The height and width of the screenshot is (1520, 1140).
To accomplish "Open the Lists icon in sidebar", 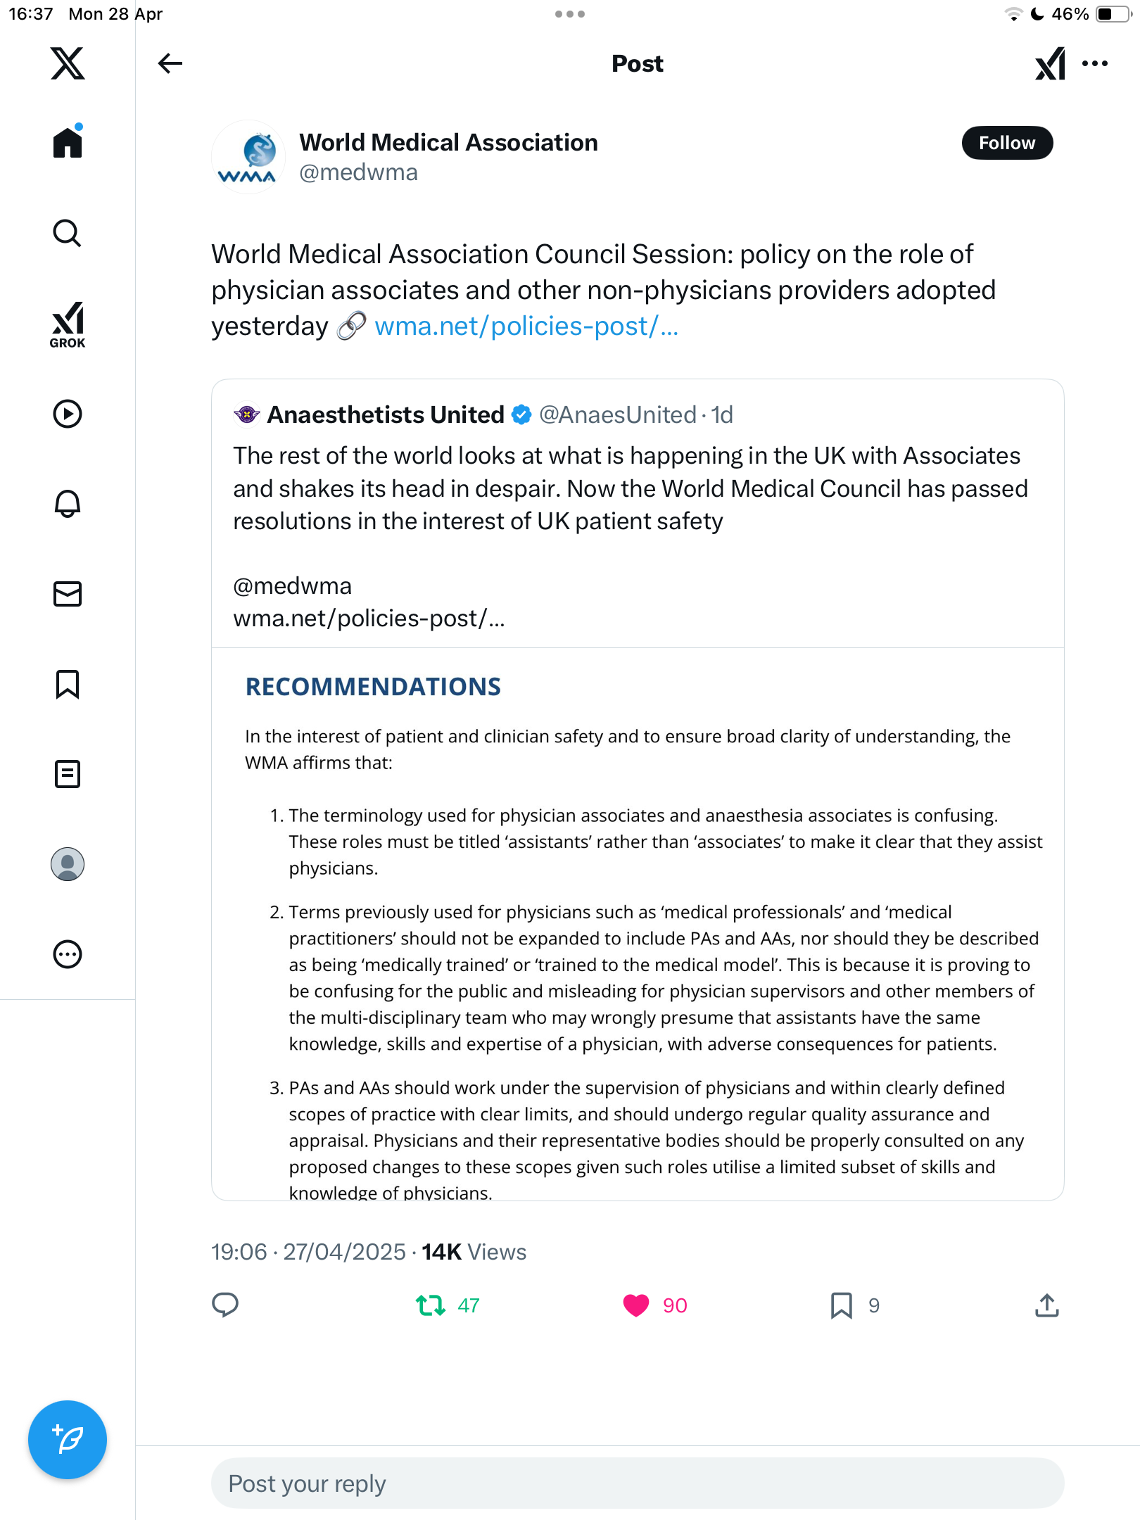I will (68, 774).
